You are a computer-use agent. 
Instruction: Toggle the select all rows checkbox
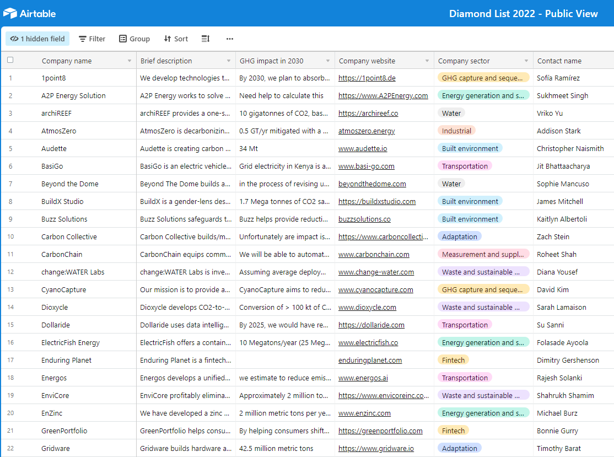pyautogui.click(x=10, y=60)
